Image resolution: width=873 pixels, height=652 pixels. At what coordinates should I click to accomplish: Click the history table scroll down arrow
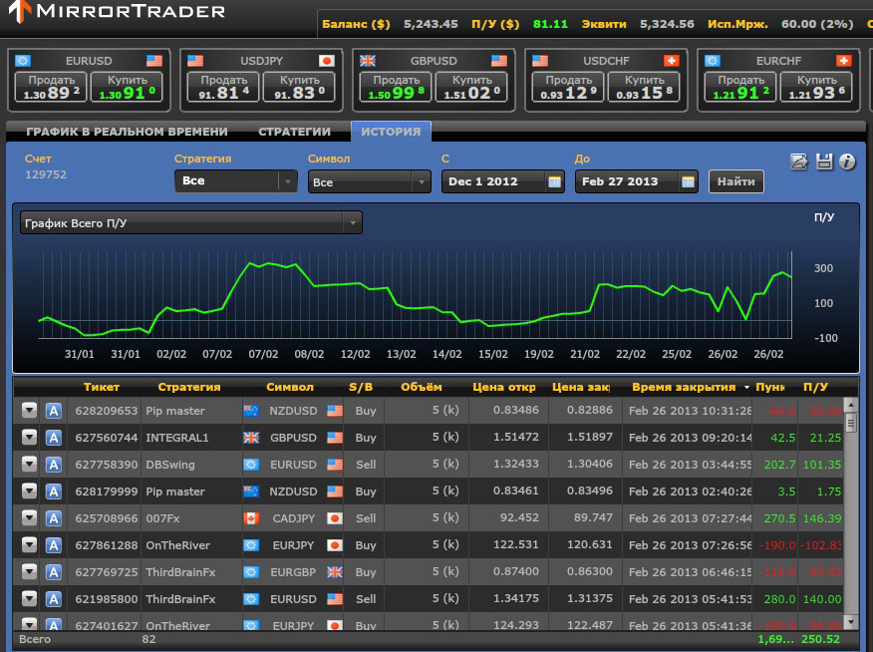[x=850, y=621]
